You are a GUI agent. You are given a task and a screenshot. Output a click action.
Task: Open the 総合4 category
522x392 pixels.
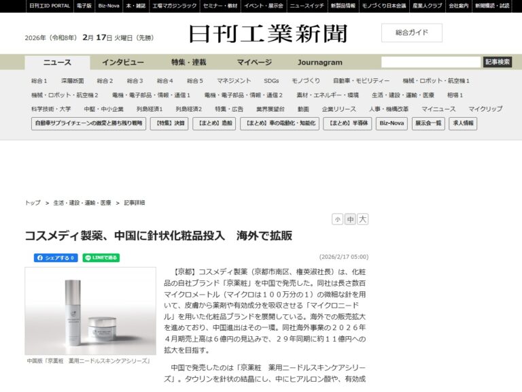pyautogui.click(x=164, y=81)
